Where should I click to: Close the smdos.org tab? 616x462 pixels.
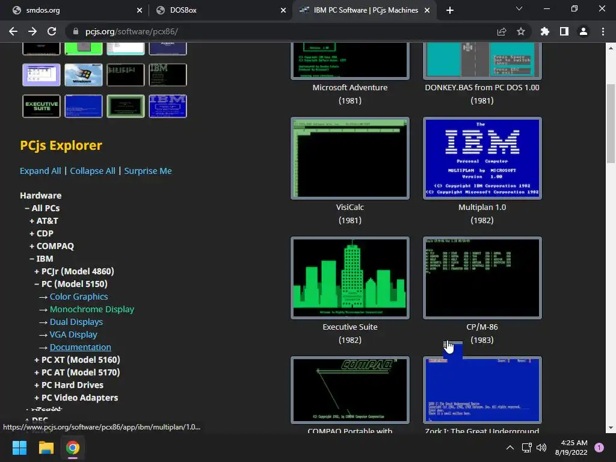tap(140, 10)
